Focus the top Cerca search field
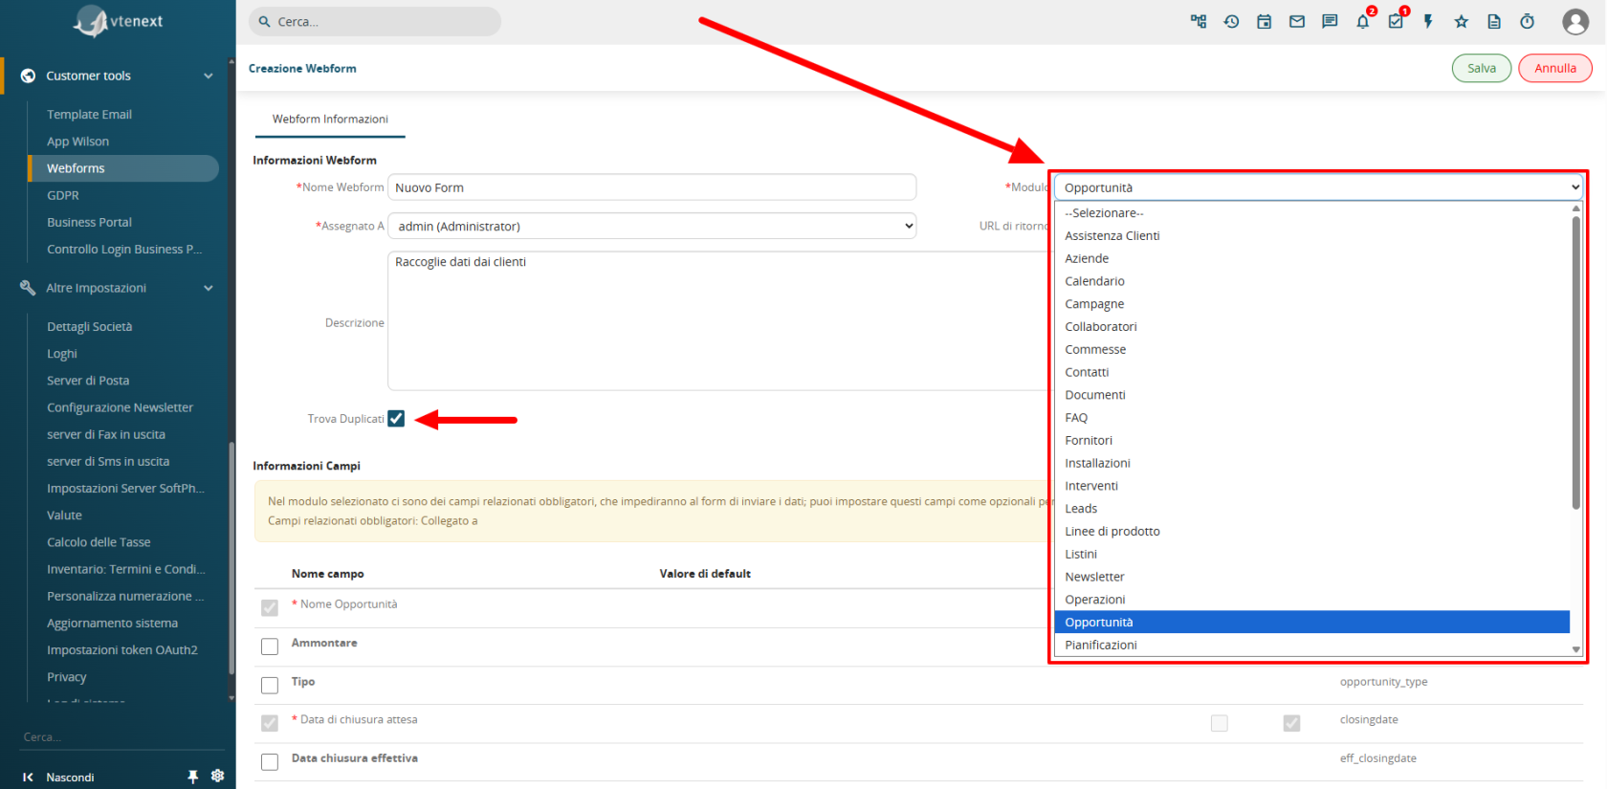This screenshot has width=1607, height=789. coord(375,21)
